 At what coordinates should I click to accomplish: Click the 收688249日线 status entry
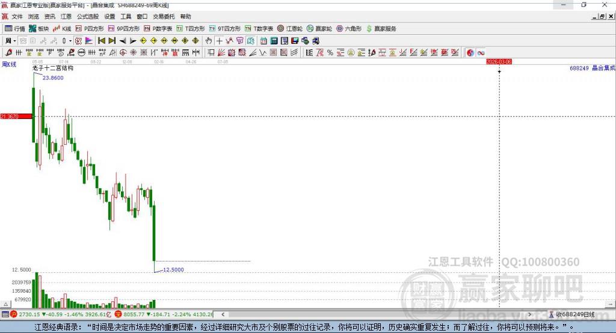pyautogui.click(x=571, y=314)
